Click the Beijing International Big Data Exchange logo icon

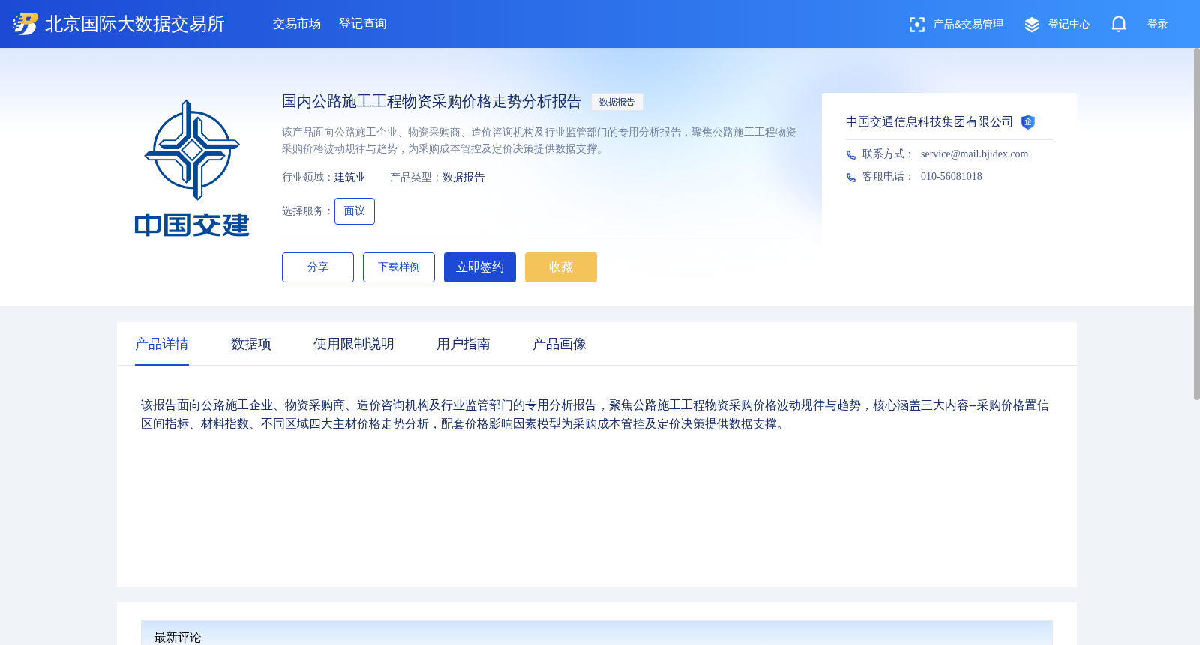coord(25,24)
